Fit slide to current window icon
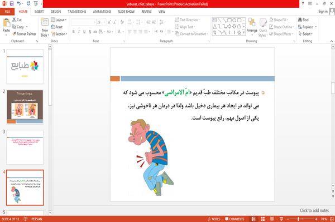 pyautogui.click(x=332, y=219)
